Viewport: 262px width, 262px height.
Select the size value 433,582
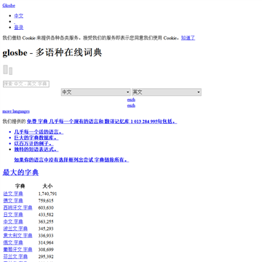click(46, 215)
